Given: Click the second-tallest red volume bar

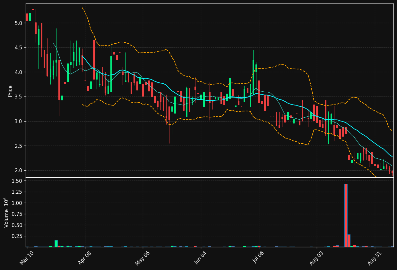Looking at the screenshot, I should [x=349, y=241].
